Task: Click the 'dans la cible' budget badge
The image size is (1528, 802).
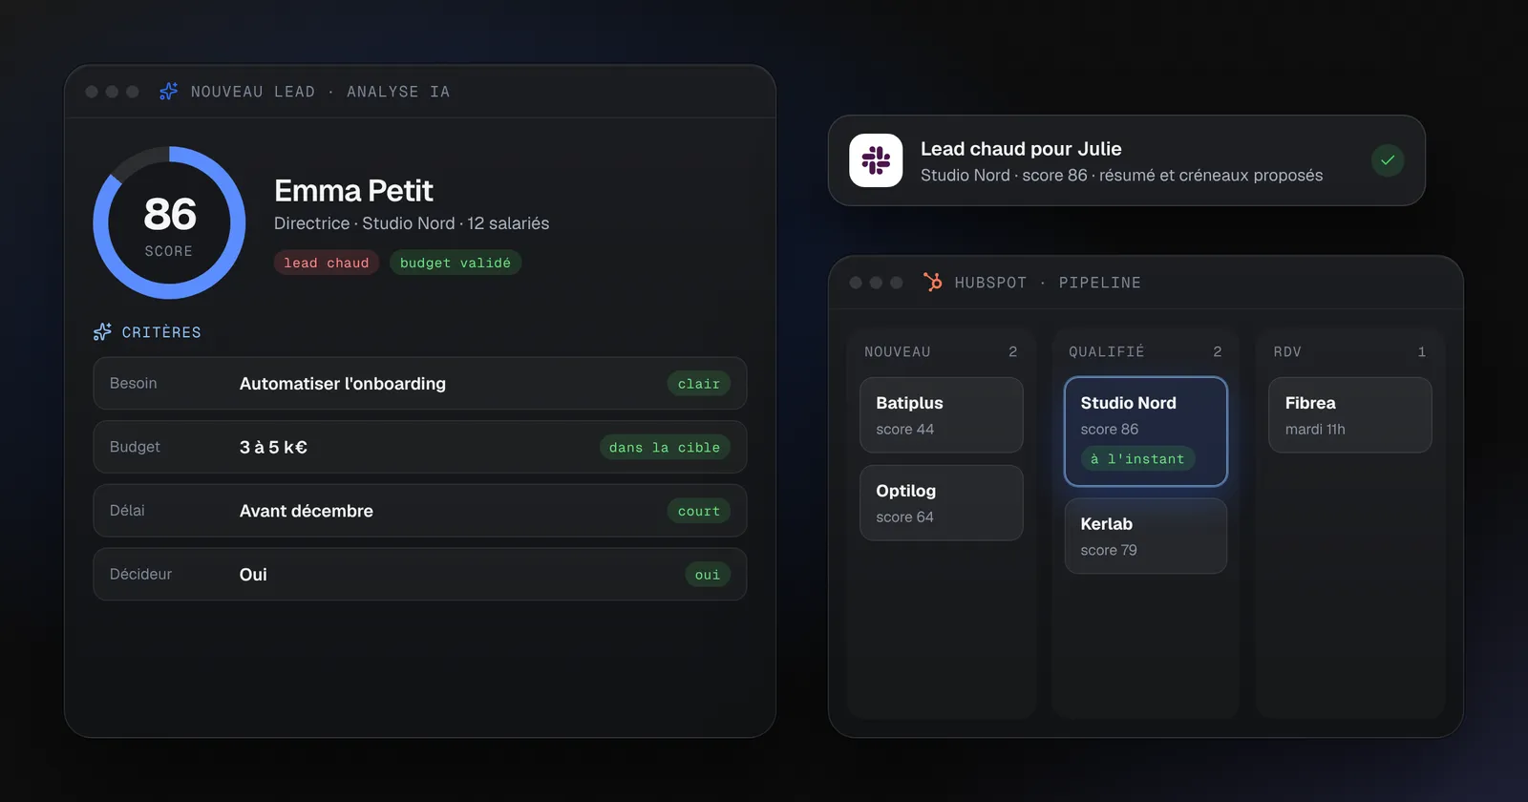Action: pyautogui.click(x=665, y=447)
